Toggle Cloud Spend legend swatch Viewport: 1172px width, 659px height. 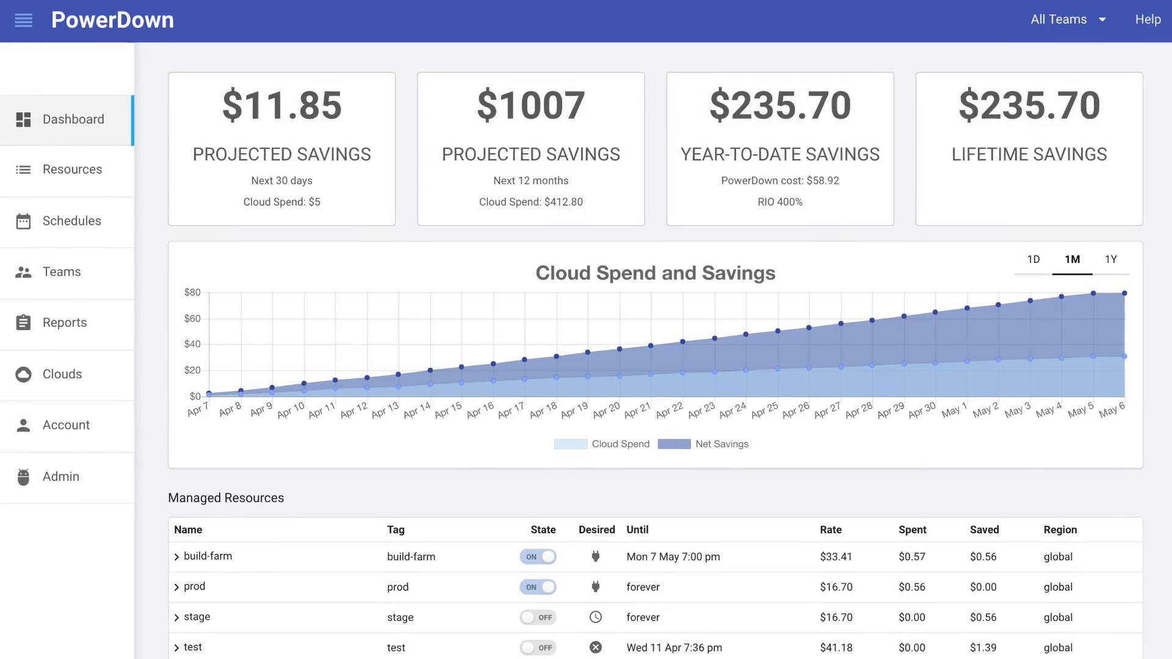pos(570,444)
